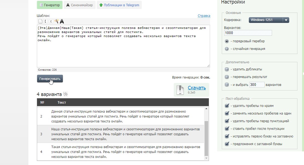Image resolution: width=304 pixels, height=165 pixels.
Task: Enable the перемешать результат checkbox
Action: click(x=227, y=77)
